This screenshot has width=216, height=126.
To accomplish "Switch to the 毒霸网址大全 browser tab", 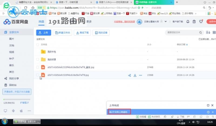I will (33, 2).
